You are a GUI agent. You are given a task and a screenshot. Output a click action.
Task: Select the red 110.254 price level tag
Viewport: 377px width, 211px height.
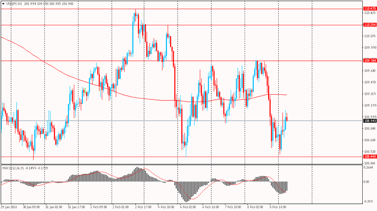coord(370,25)
